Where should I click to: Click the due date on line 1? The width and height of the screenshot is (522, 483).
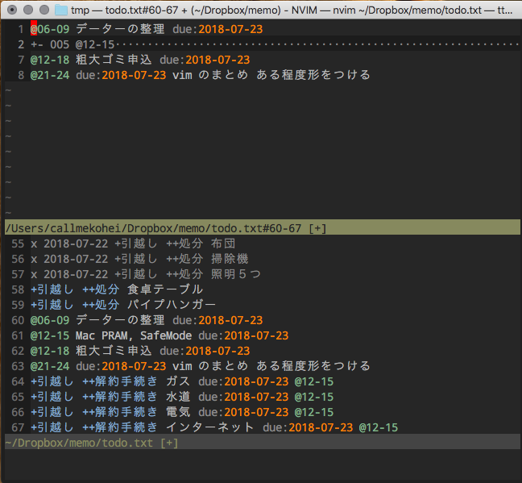(230, 29)
